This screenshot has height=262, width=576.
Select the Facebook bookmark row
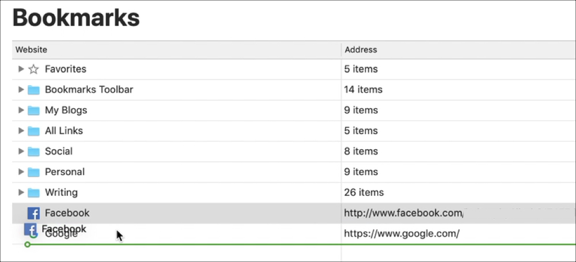pyautogui.click(x=294, y=213)
